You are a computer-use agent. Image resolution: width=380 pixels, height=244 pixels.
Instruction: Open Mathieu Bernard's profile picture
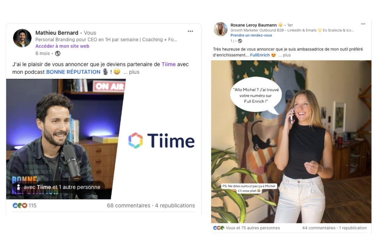point(22,38)
